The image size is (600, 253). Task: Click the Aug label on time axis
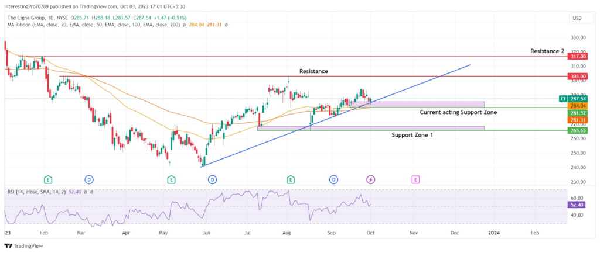click(x=287, y=232)
